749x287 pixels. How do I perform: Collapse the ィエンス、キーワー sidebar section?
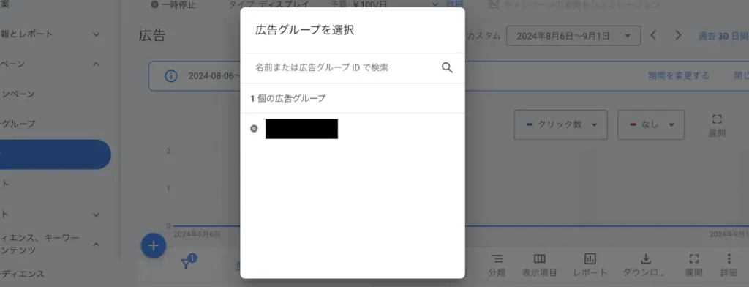[96, 245]
